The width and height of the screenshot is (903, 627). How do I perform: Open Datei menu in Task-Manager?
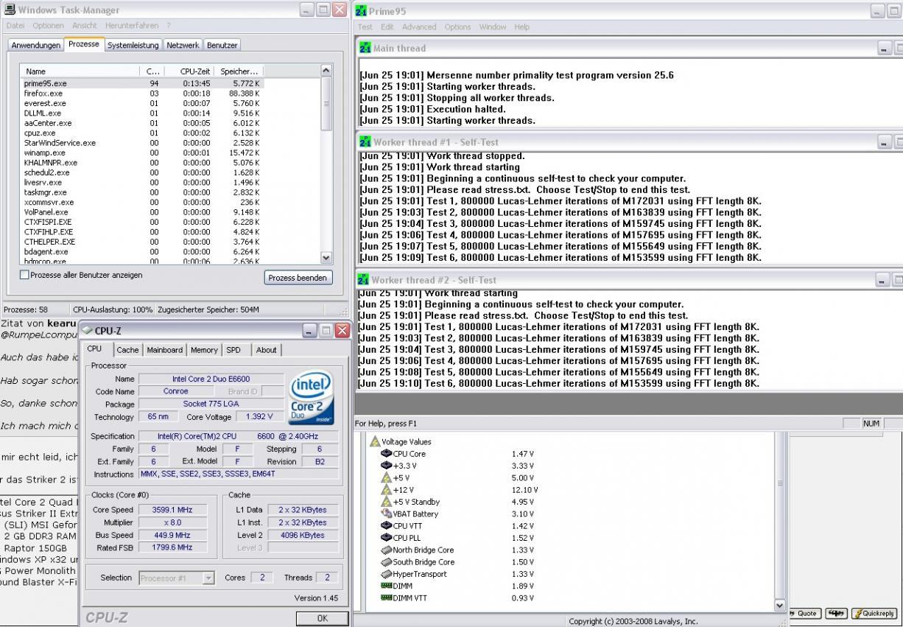(15, 26)
